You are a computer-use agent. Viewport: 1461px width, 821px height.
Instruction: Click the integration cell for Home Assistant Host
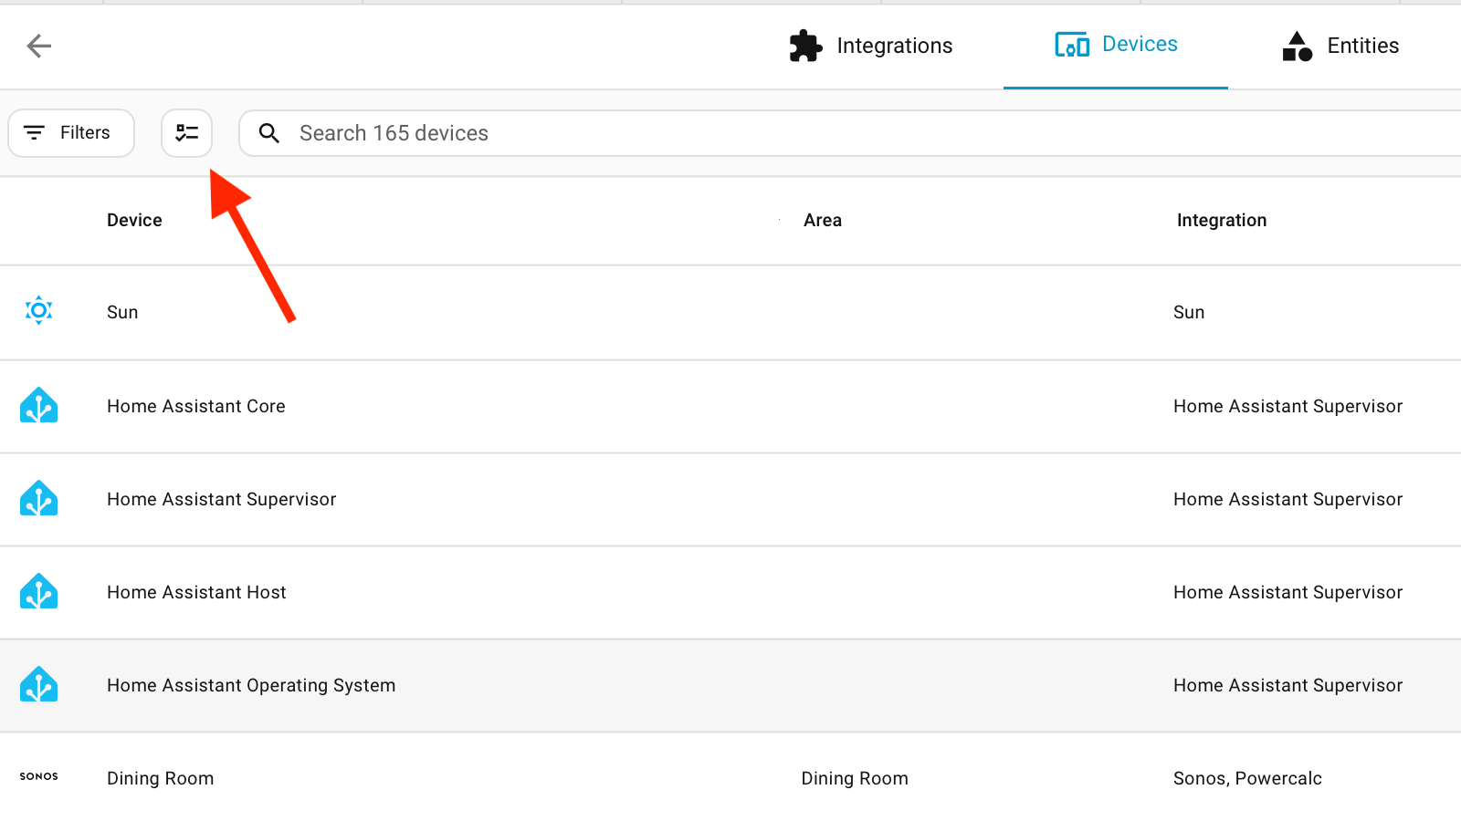coord(1288,592)
